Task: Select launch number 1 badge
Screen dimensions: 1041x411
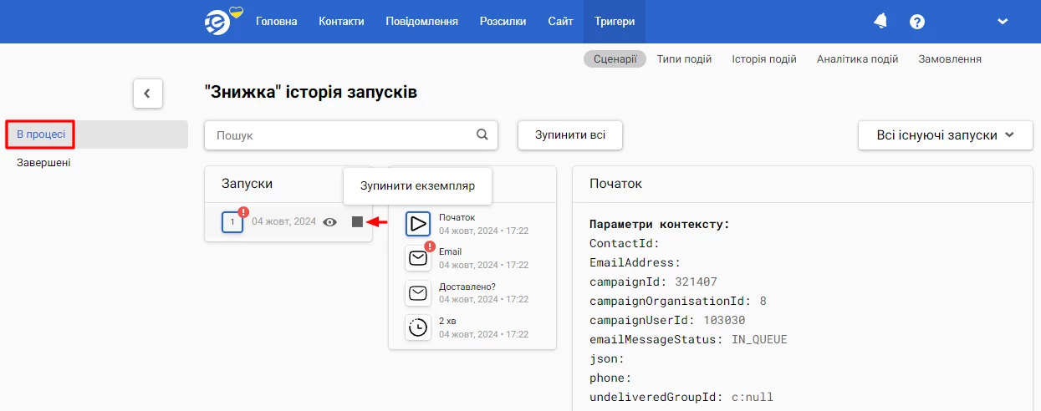Action: click(x=232, y=222)
